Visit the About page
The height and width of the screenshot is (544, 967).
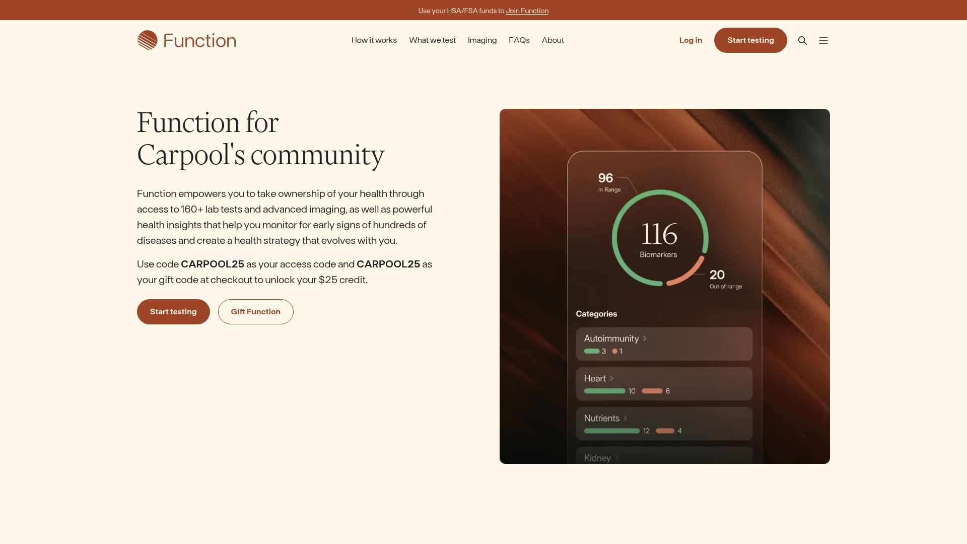tap(553, 40)
